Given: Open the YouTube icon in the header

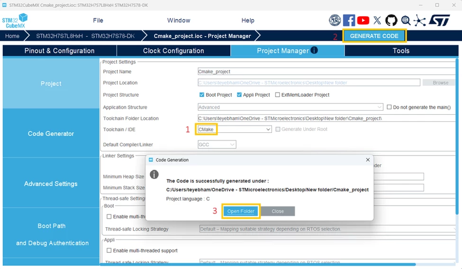Looking at the screenshot, I should point(363,20).
